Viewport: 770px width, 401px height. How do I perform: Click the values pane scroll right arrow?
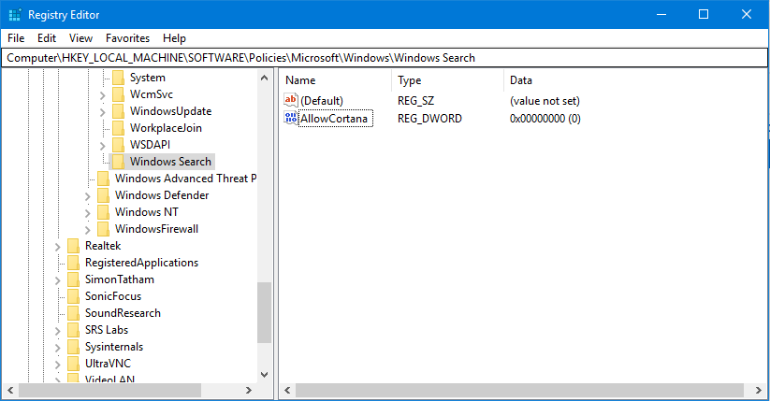pyautogui.click(x=759, y=391)
